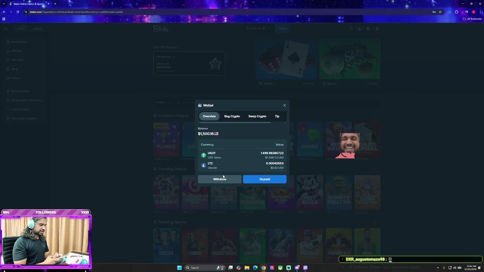This screenshot has width=484, height=272.
Task: Open the Chrome profile avatar
Action: [x=473, y=12]
